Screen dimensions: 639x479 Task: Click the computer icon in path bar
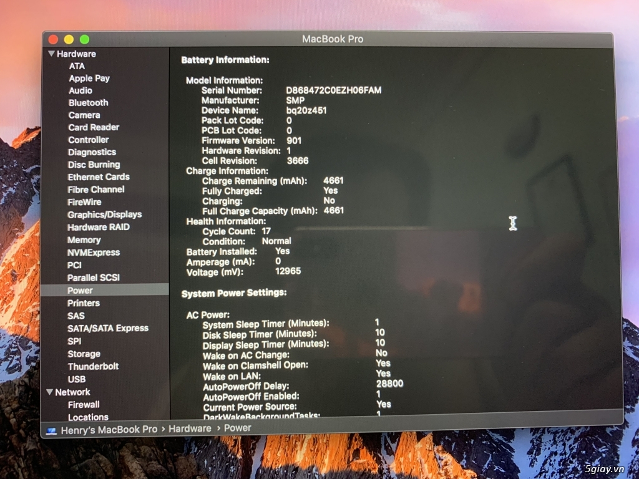[51, 430]
